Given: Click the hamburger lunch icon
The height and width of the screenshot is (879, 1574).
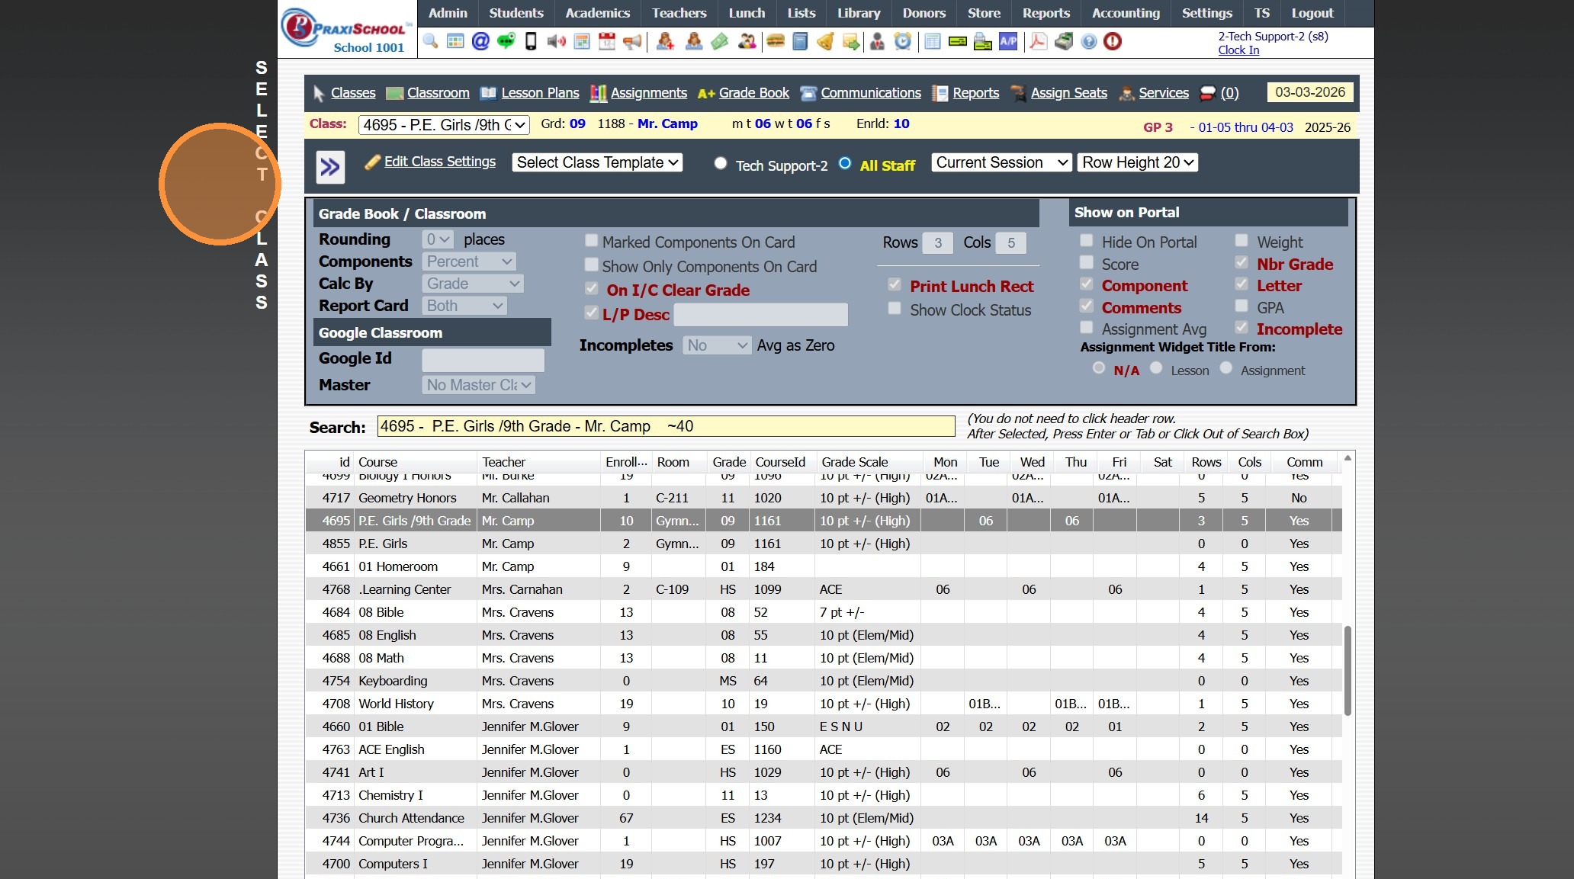Looking at the screenshot, I should [776, 41].
